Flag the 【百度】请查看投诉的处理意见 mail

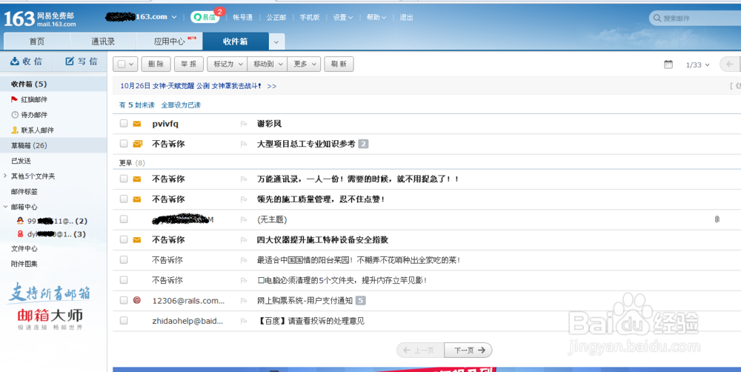[244, 321]
